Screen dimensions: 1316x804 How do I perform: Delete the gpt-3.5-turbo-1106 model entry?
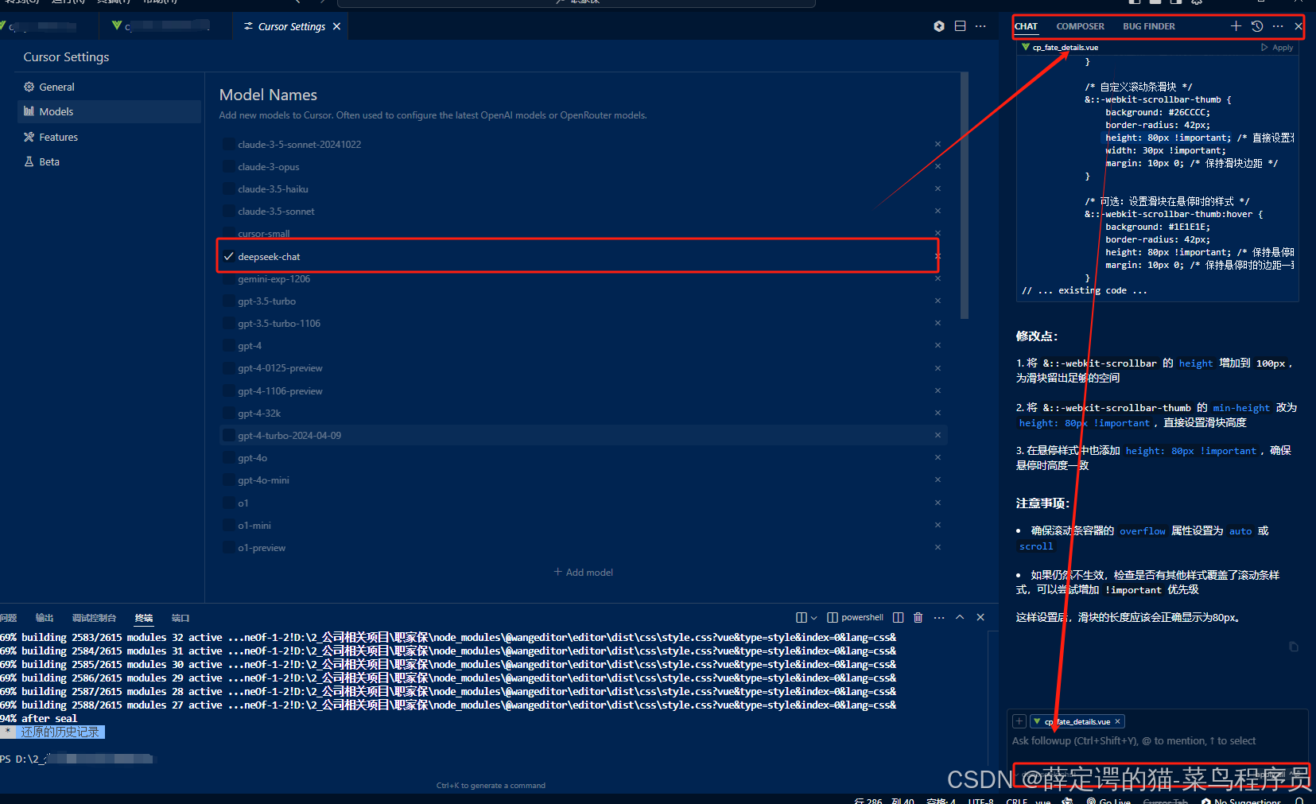pyautogui.click(x=938, y=323)
